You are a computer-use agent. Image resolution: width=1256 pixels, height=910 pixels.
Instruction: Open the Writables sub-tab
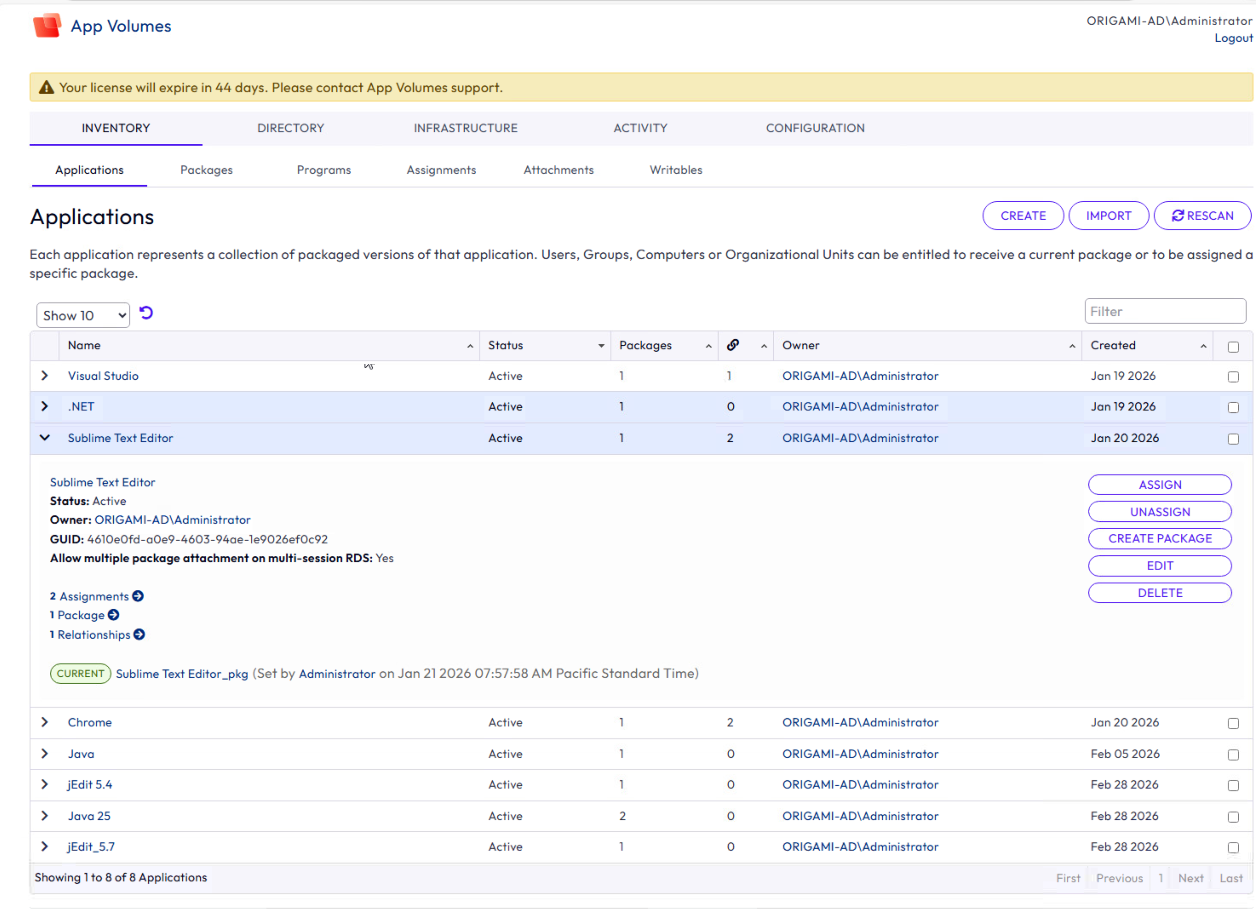click(x=676, y=170)
